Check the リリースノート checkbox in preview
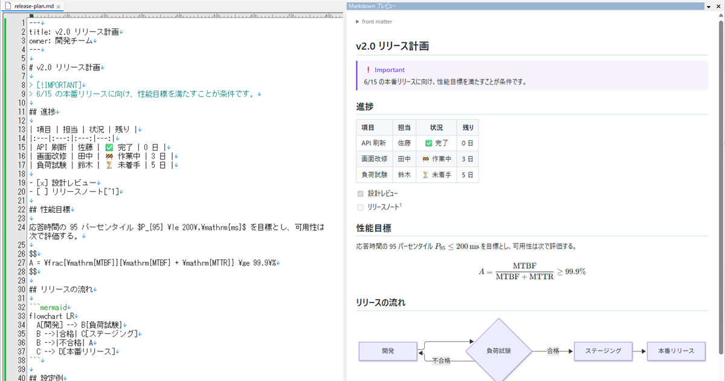 [x=361, y=207]
